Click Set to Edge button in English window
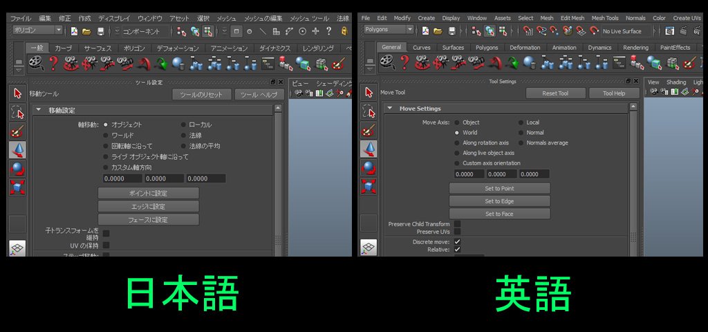This screenshot has height=332, width=708. pyautogui.click(x=499, y=201)
